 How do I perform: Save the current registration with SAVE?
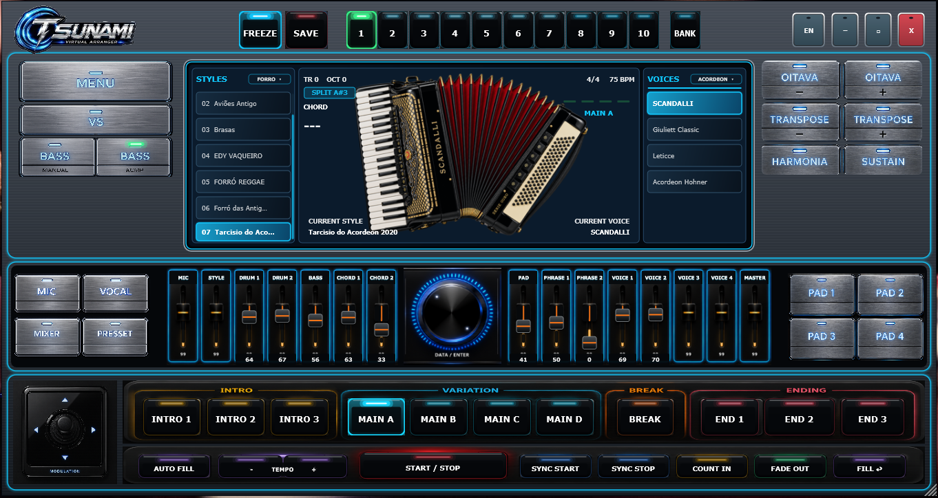(x=306, y=30)
